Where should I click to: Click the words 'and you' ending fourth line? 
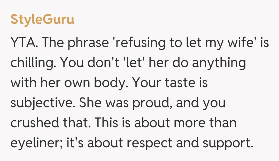point(198,103)
